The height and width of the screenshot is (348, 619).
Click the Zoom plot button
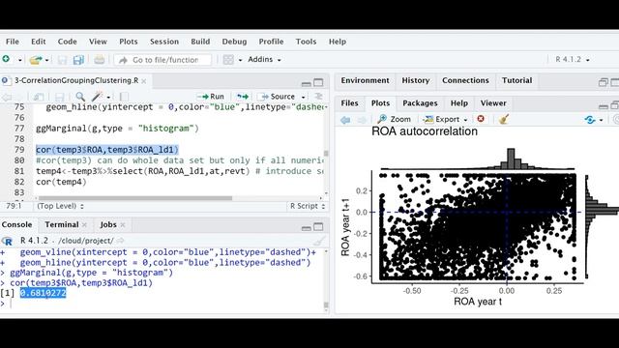coord(394,119)
